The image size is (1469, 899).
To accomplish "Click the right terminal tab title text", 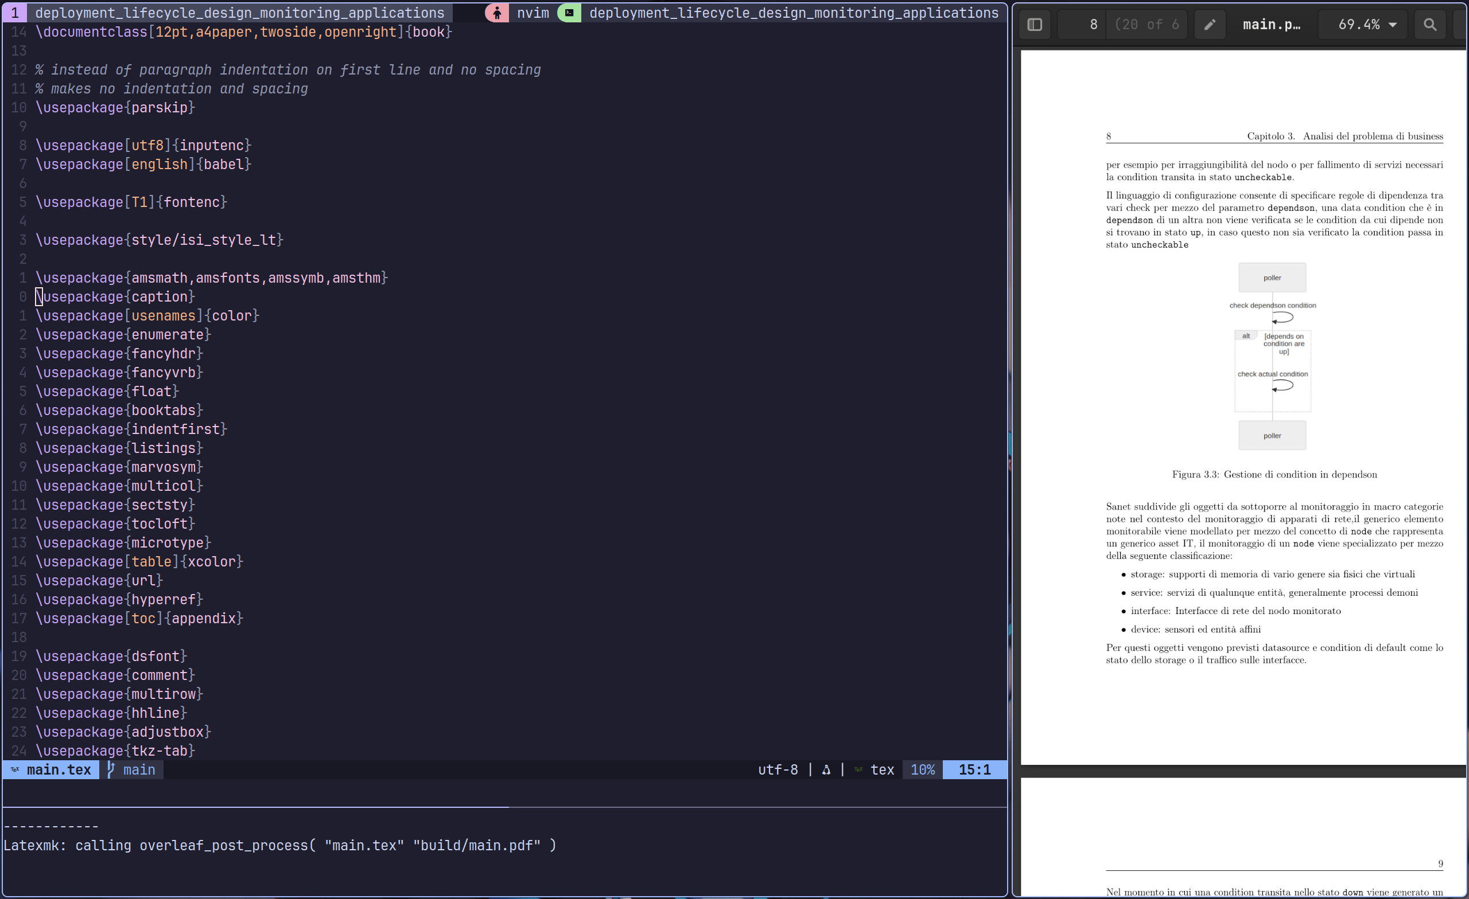I will (793, 13).
